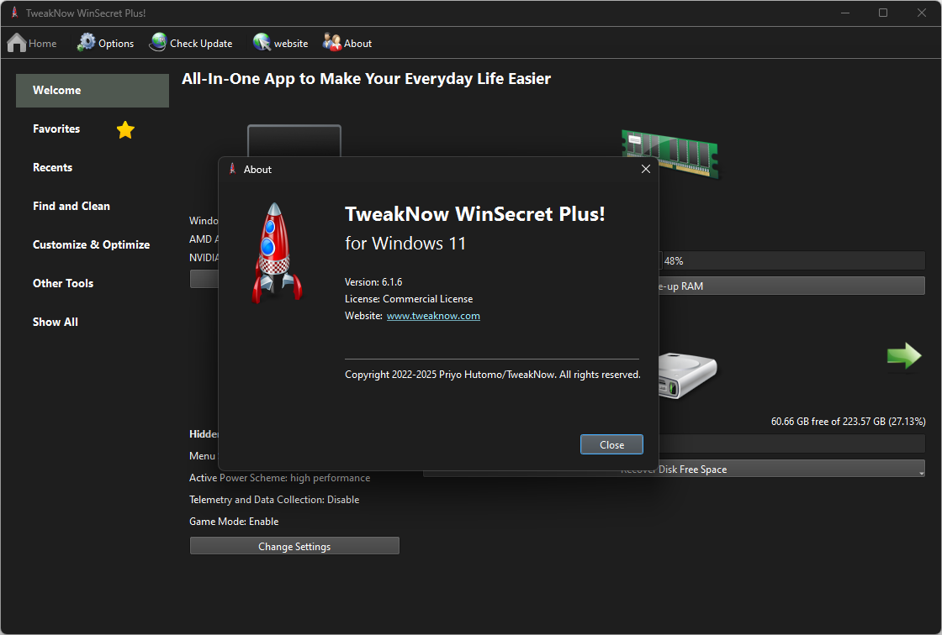The height and width of the screenshot is (635, 942).
Task: Click the rocket icon in About title bar
Action: click(232, 170)
